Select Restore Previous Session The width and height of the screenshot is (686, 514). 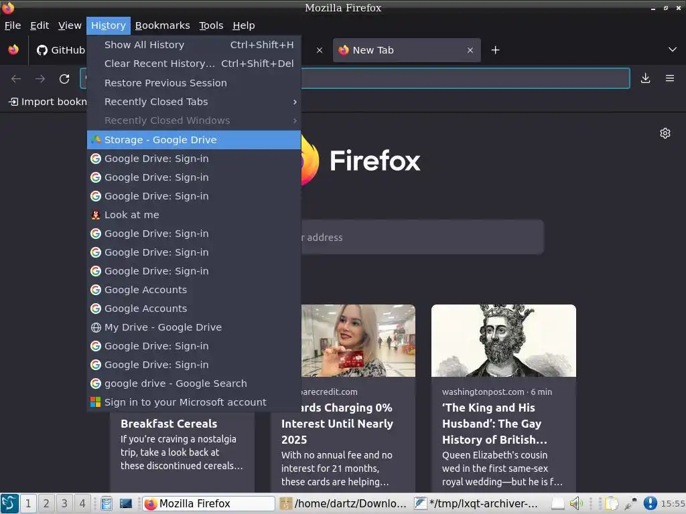[x=194, y=83]
